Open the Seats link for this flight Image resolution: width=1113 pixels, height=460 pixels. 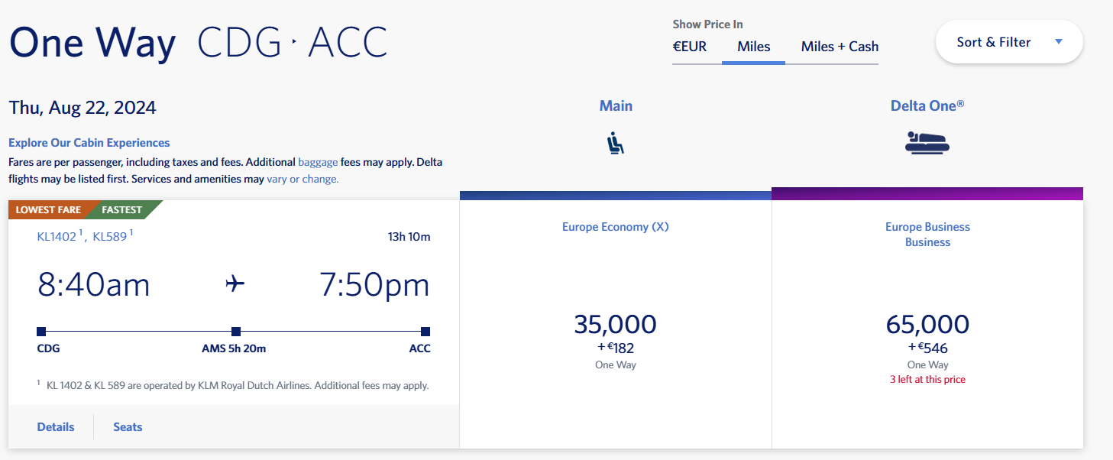click(x=128, y=427)
